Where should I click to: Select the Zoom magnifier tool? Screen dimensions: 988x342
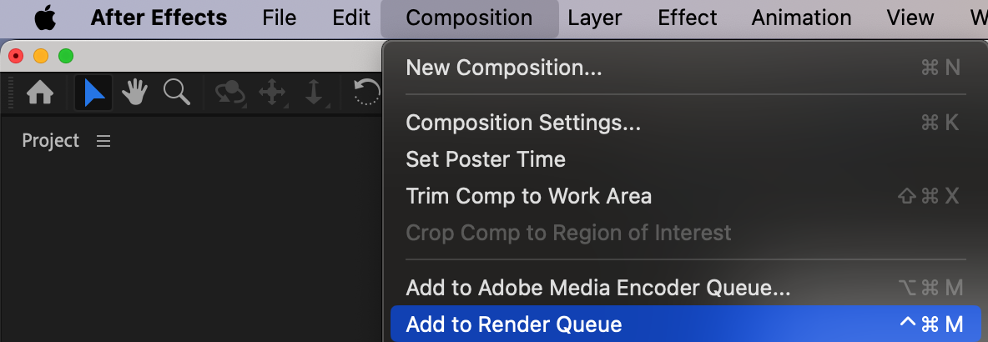[176, 93]
